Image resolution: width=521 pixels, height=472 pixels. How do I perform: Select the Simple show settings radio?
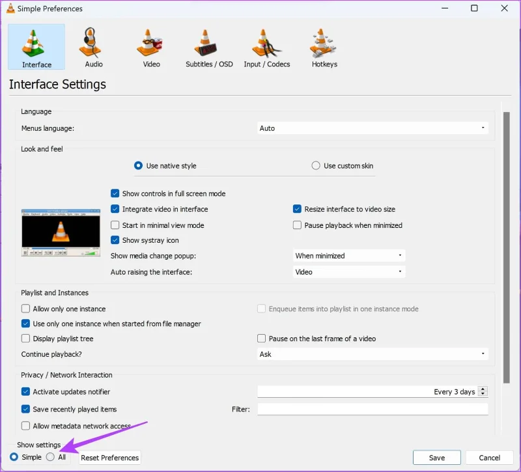pyautogui.click(x=14, y=457)
